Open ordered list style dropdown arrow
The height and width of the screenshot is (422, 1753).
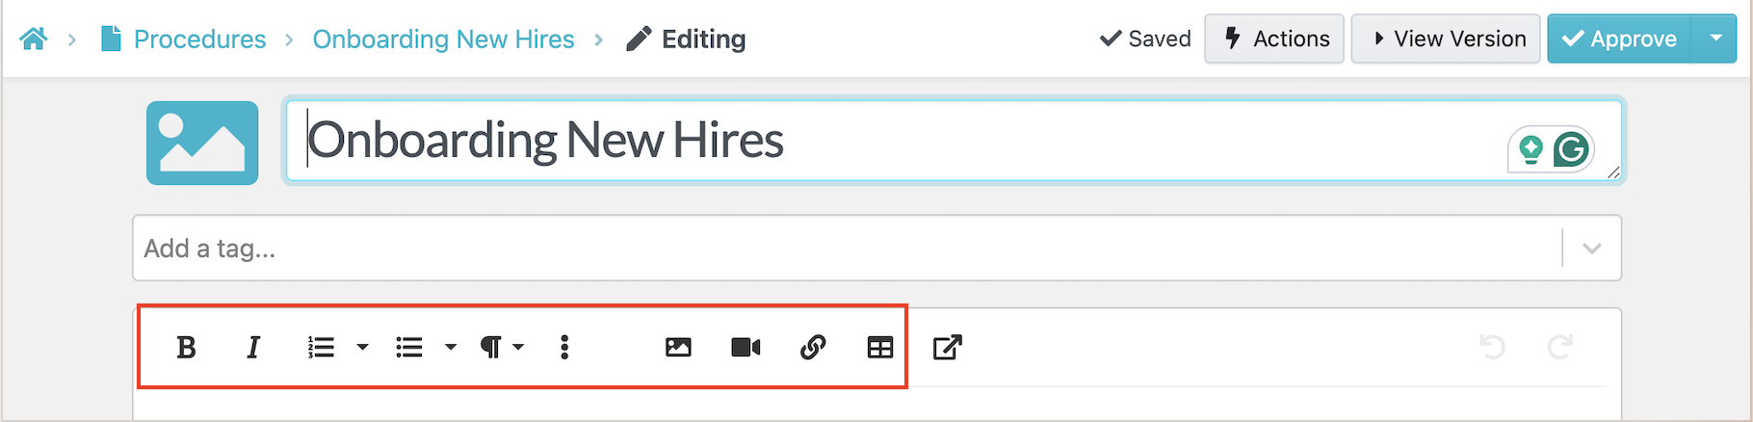coord(362,347)
